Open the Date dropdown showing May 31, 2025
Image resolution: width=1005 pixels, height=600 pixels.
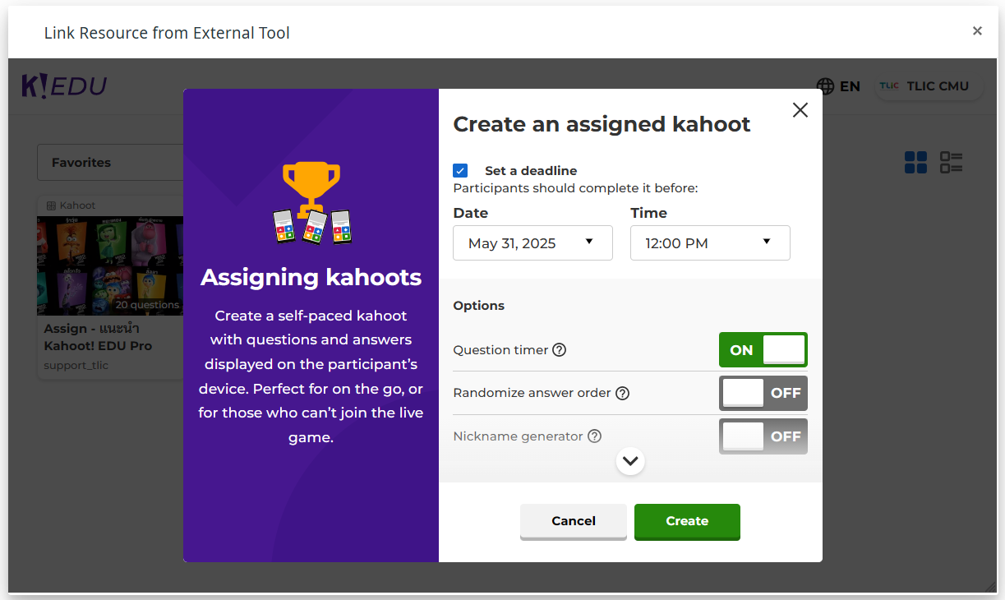click(x=532, y=243)
